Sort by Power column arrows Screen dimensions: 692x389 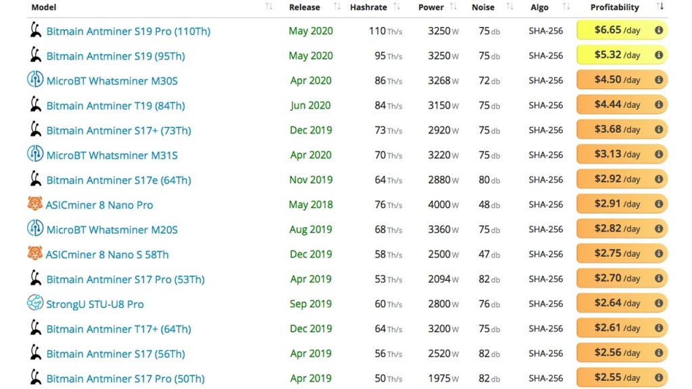[x=453, y=6]
